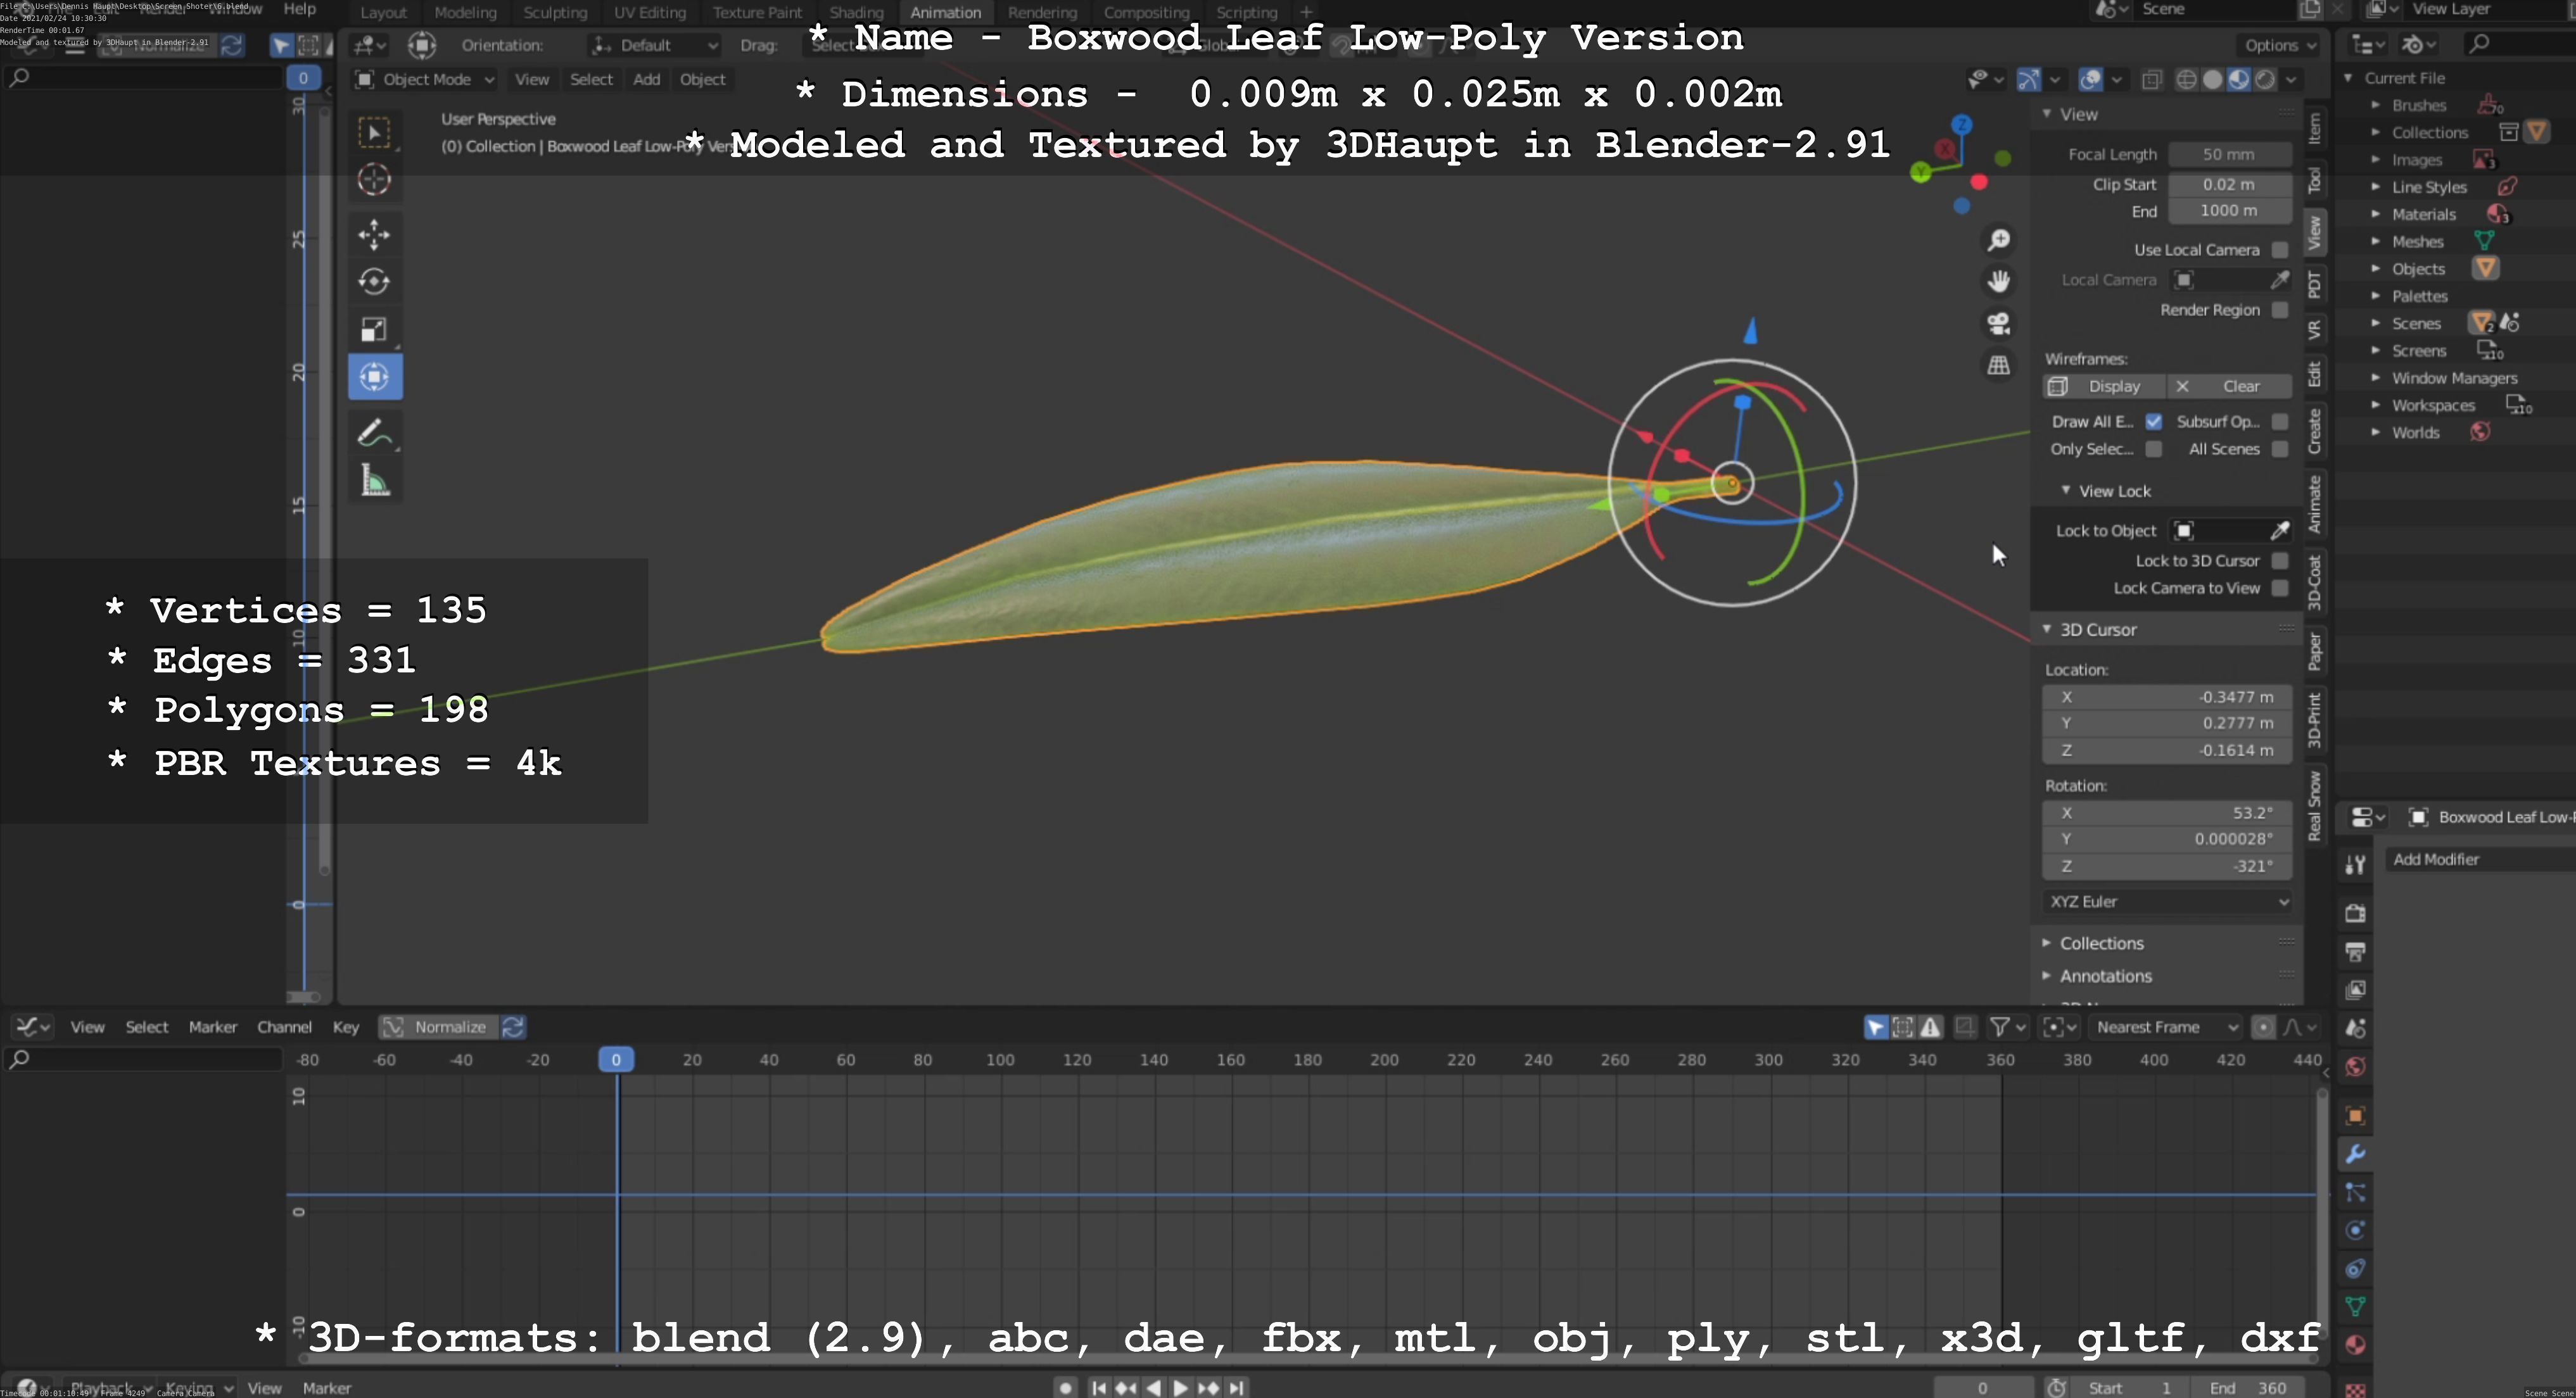Click the Clear wireframes button
Screen dimensions: 2576x1398
click(2229, 387)
